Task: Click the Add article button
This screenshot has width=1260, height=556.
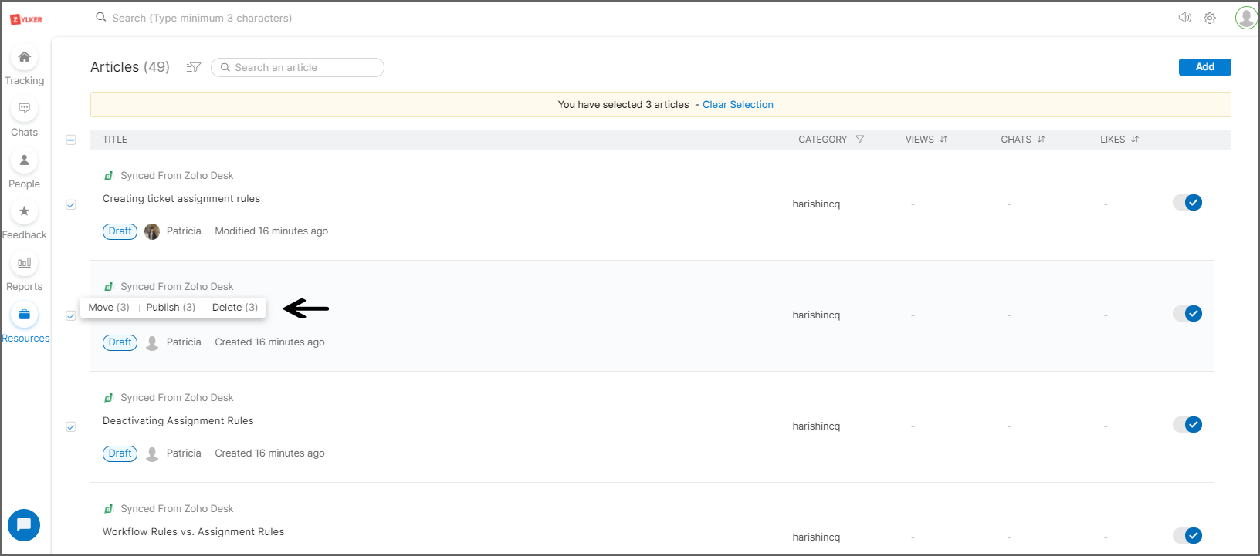Action: coord(1204,67)
